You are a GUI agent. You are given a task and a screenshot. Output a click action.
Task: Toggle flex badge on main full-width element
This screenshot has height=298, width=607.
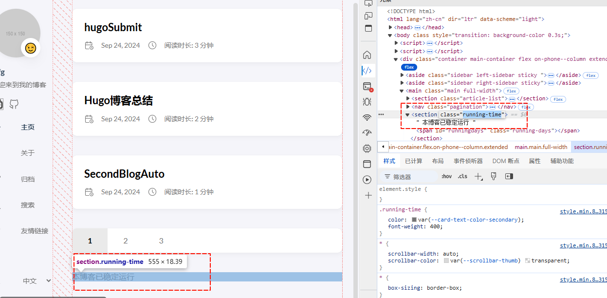click(511, 91)
